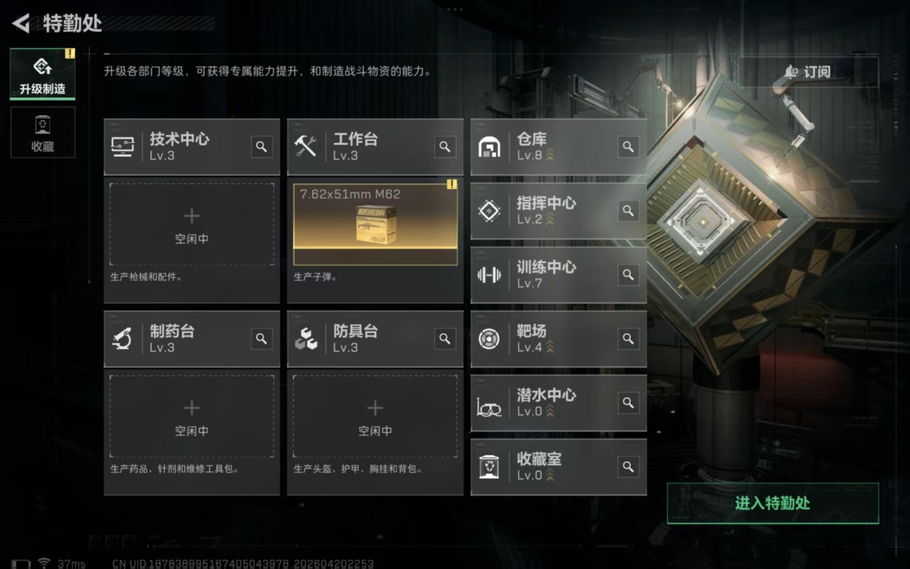Open the 7.62x51mm M62 production item
This screenshot has height=569, width=910.
375,224
